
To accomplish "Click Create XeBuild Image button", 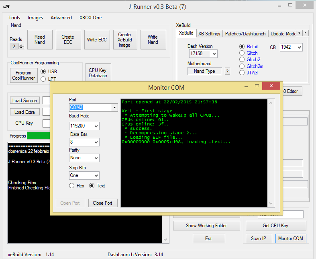I will 125,39.
